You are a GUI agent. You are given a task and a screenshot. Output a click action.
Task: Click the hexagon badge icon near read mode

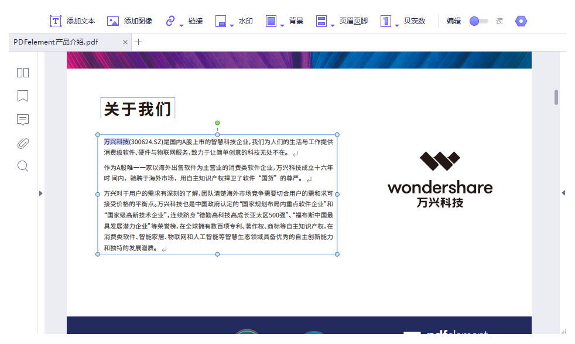(x=521, y=21)
